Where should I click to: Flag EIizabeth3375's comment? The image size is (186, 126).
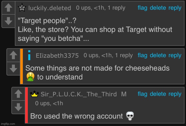point(143,55)
